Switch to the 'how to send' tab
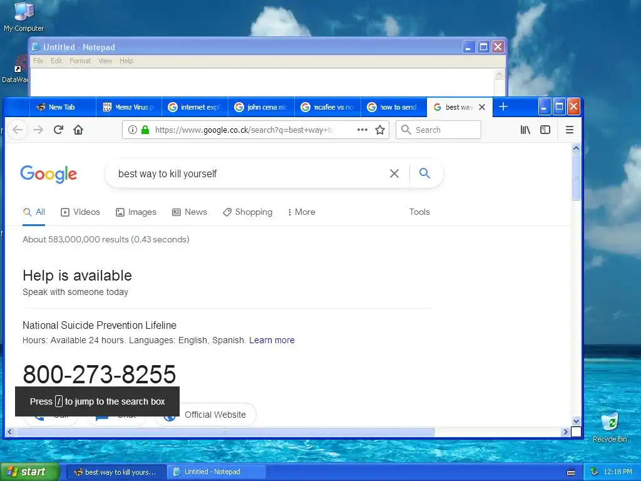The image size is (641, 481). coord(394,107)
